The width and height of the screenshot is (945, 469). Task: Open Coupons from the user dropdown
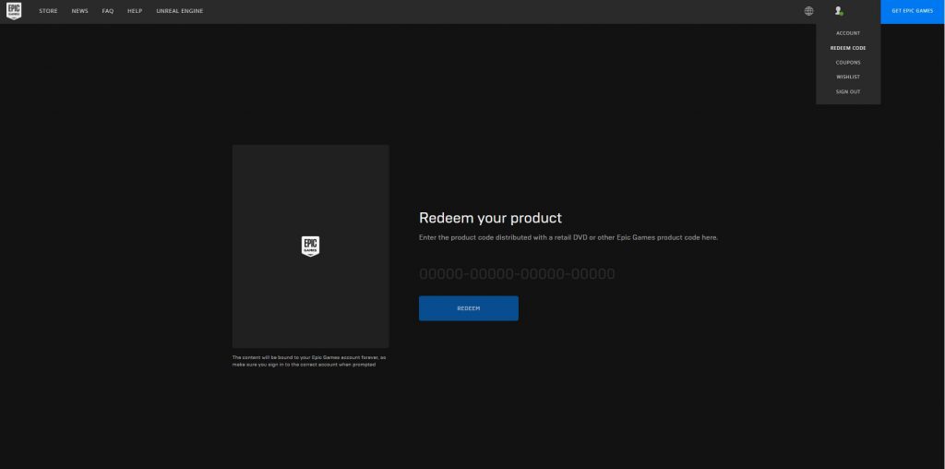click(847, 62)
